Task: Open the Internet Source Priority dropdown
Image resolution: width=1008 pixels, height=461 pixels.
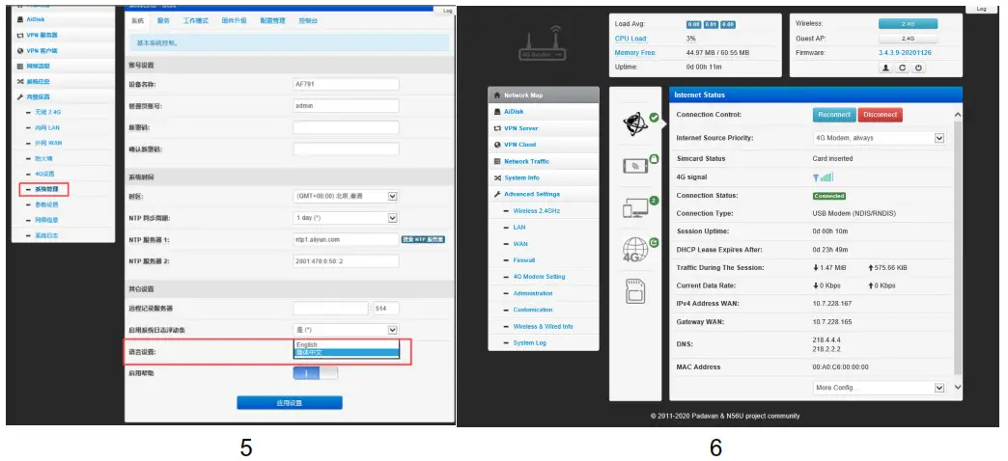Action: tap(879, 138)
